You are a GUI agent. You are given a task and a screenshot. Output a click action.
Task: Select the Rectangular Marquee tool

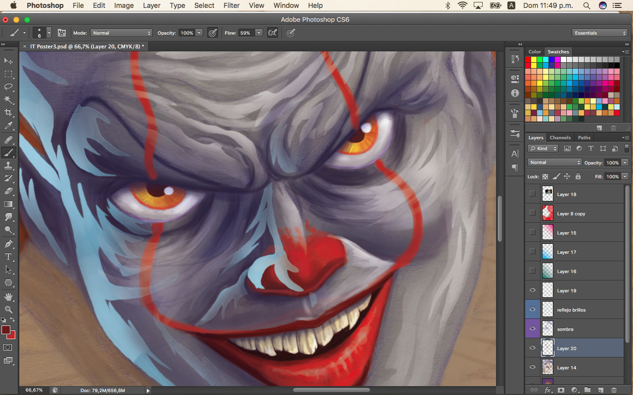point(8,74)
